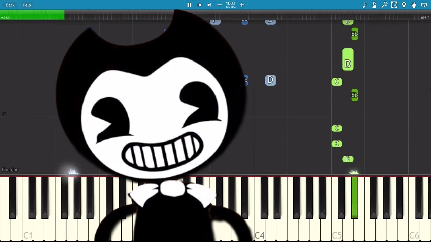Click the piano key labeled C4
The image size is (431, 242).
tap(259, 209)
